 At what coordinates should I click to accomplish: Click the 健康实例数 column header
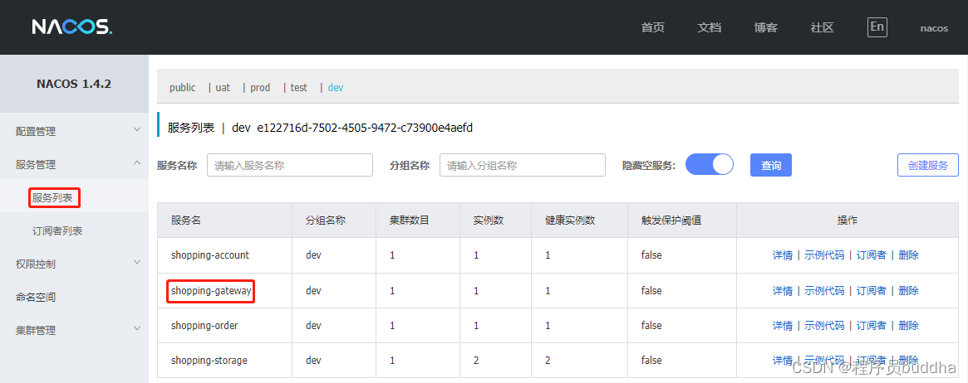click(x=570, y=220)
